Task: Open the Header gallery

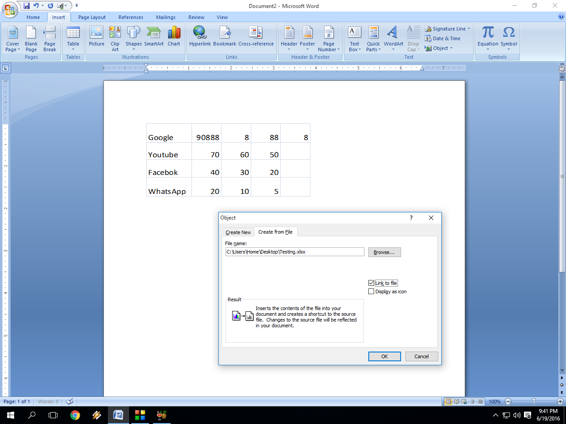Action: coord(289,39)
